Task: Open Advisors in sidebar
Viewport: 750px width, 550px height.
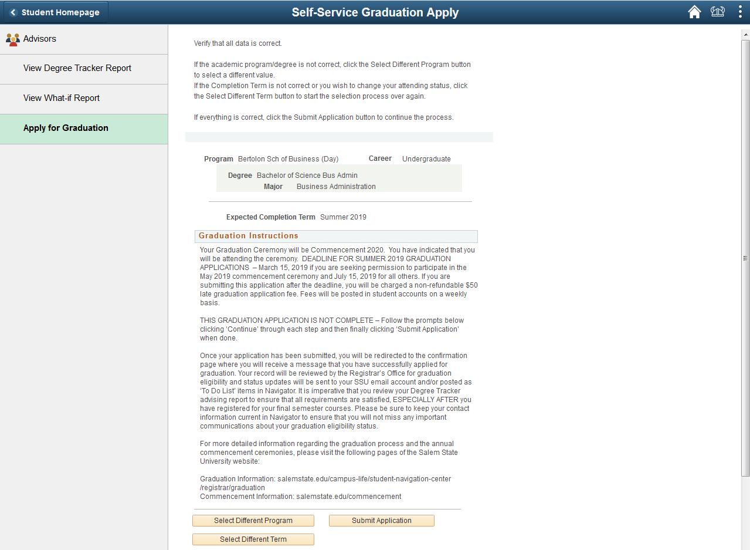Action: (x=84, y=39)
